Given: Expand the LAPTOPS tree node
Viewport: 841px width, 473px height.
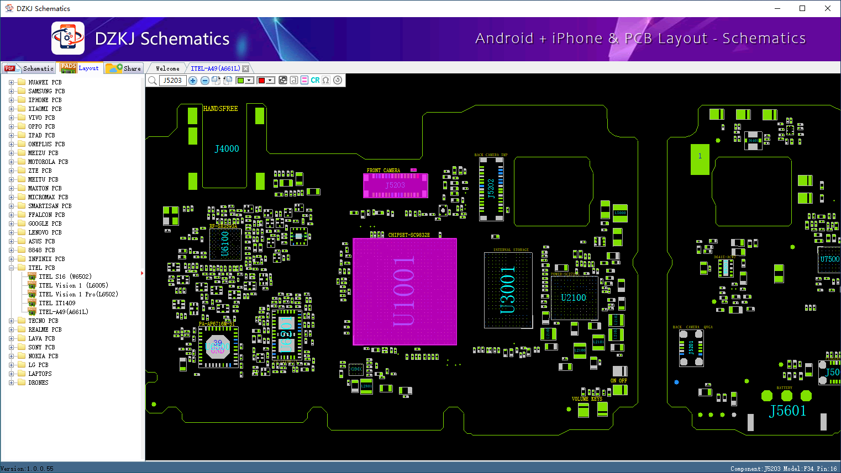Looking at the screenshot, I should [x=11, y=374].
